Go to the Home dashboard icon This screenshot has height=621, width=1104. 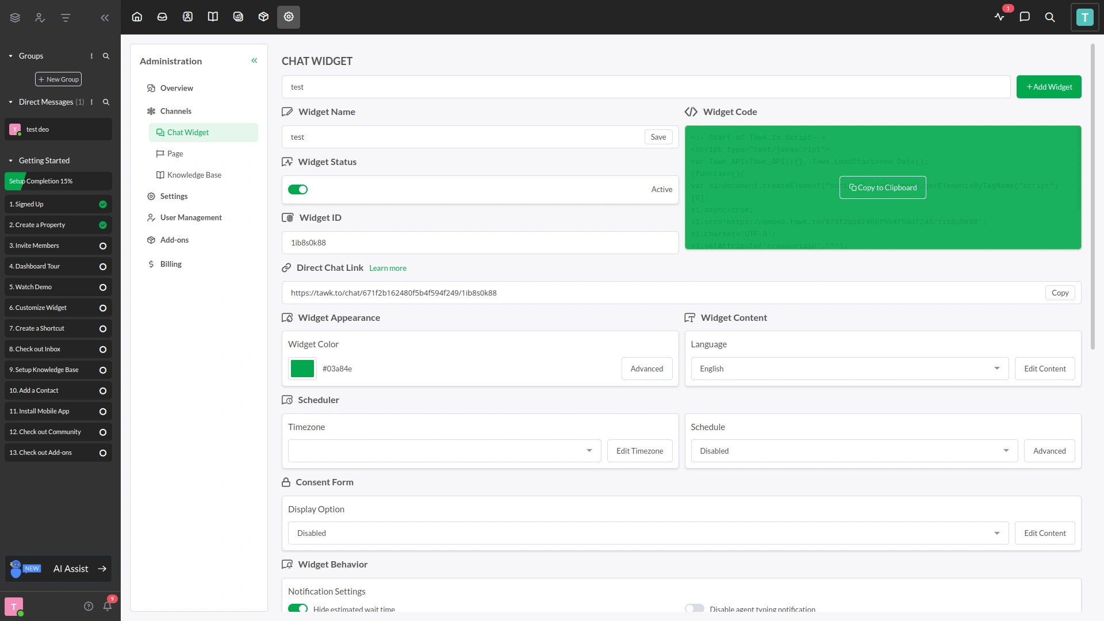(x=137, y=17)
